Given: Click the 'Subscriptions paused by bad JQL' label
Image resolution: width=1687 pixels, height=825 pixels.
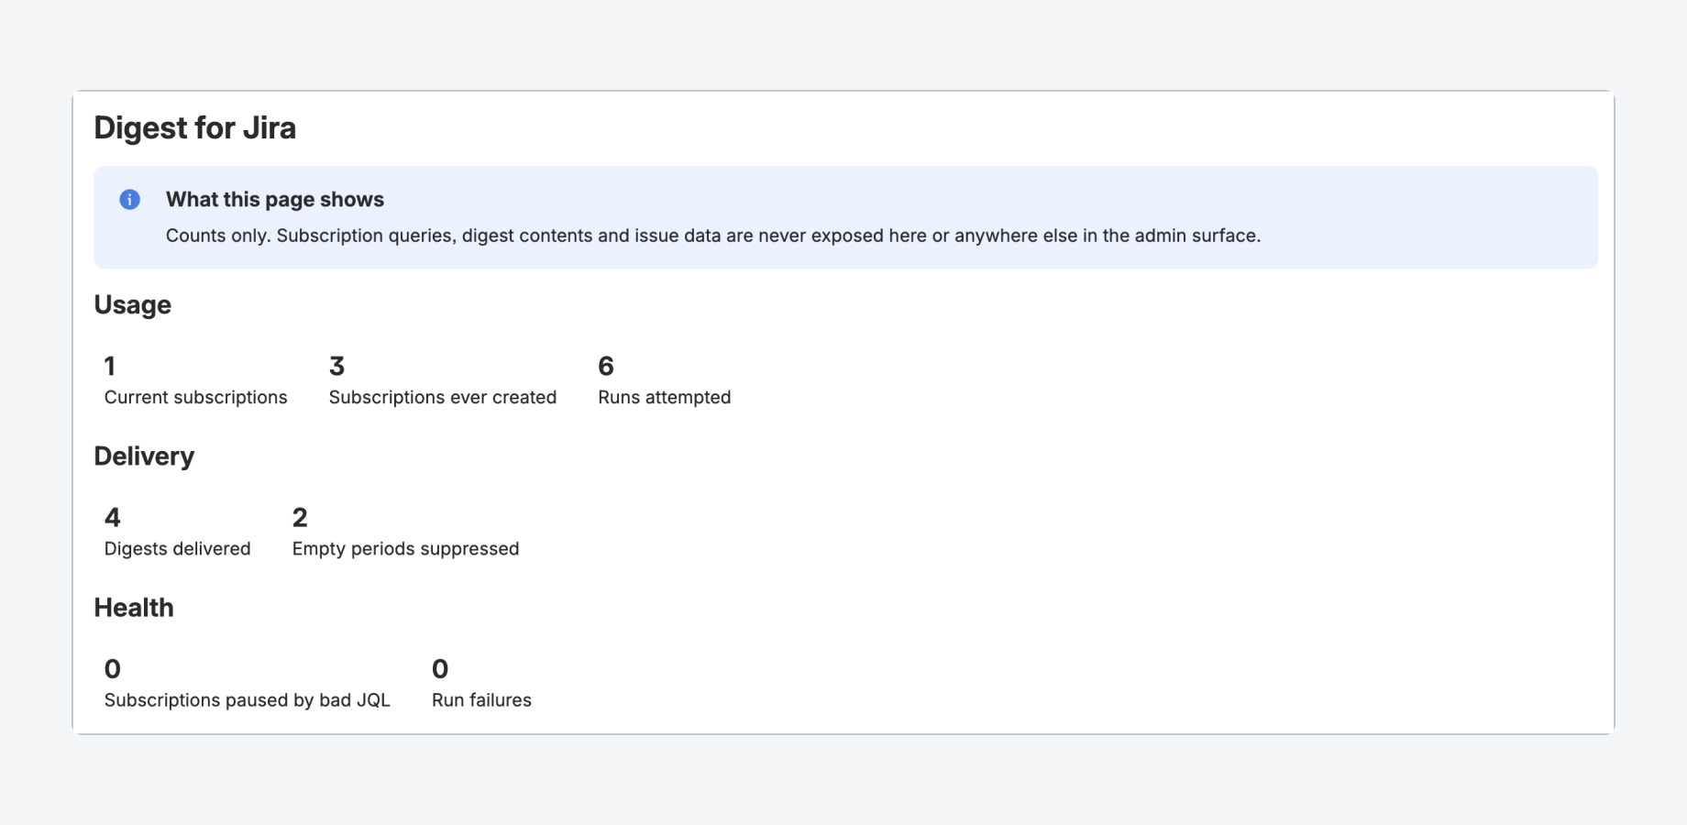Looking at the screenshot, I should pos(248,700).
